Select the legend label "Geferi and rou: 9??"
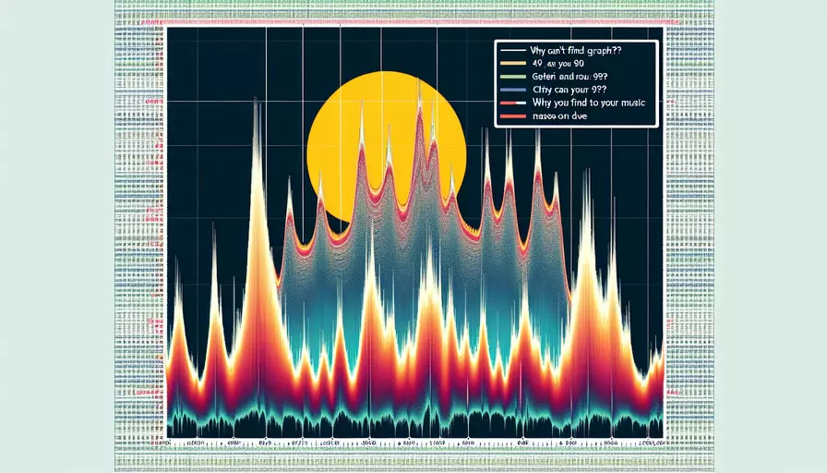 click(x=569, y=77)
